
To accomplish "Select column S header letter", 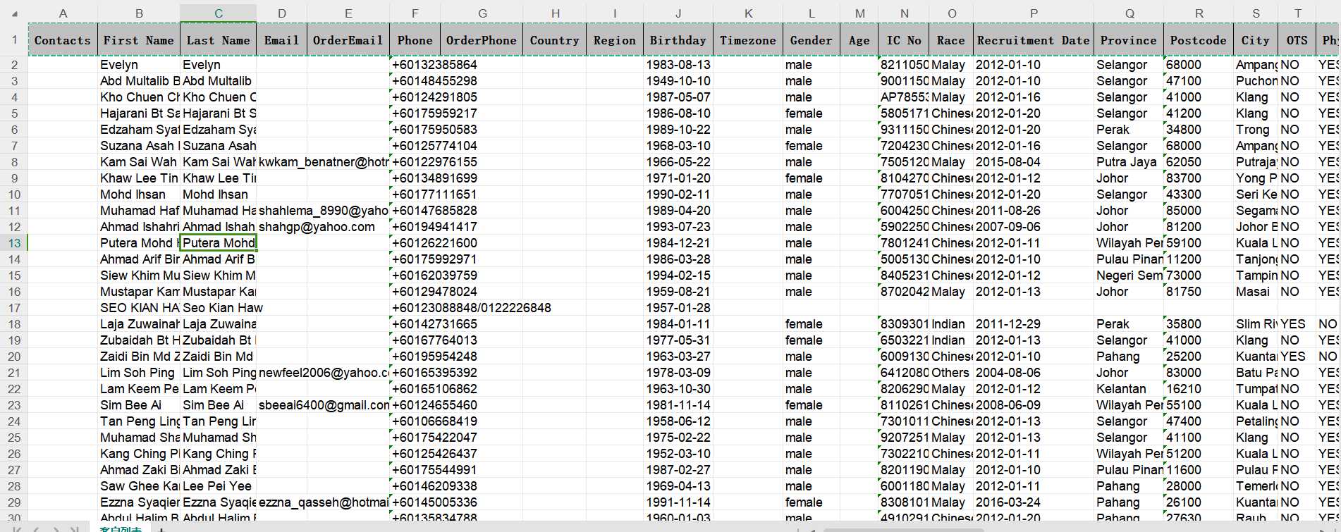I will [1256, 13].
